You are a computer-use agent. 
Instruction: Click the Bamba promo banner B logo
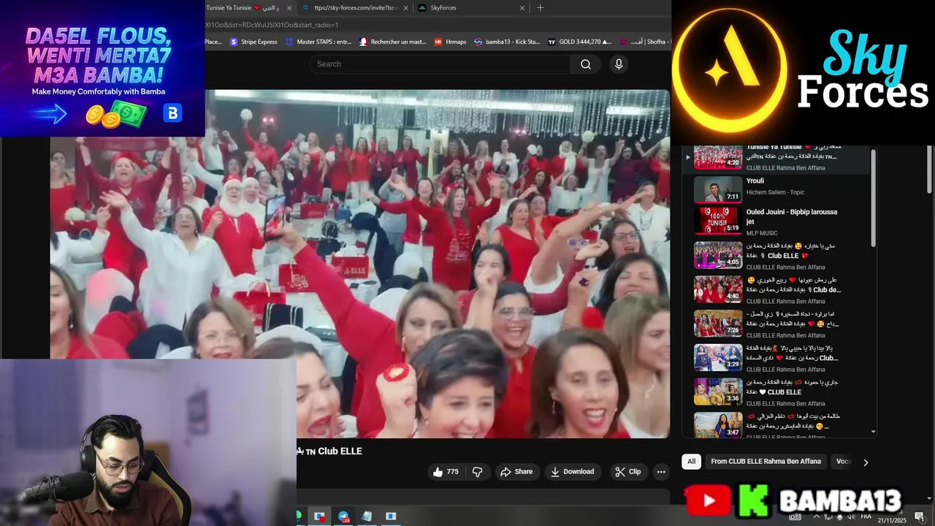172,113
